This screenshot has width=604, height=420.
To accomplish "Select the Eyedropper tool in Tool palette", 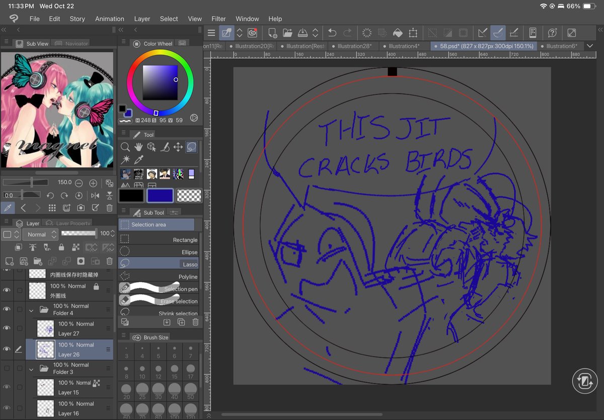I will (x=138, y=160).
